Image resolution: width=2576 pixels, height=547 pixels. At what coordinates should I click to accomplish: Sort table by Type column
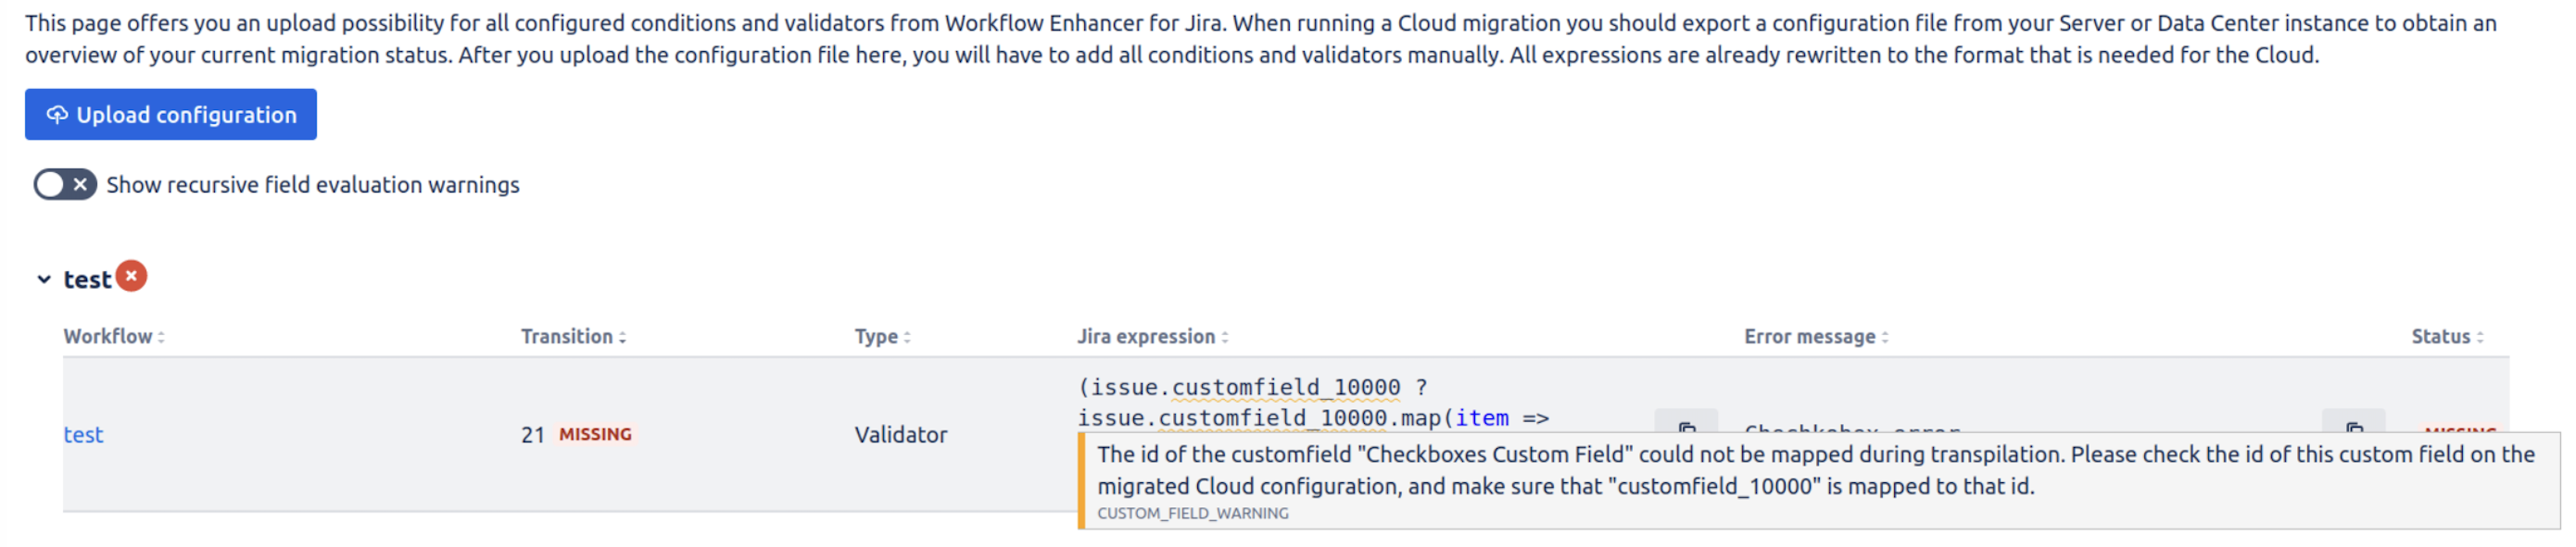click(x=882, y=336)
